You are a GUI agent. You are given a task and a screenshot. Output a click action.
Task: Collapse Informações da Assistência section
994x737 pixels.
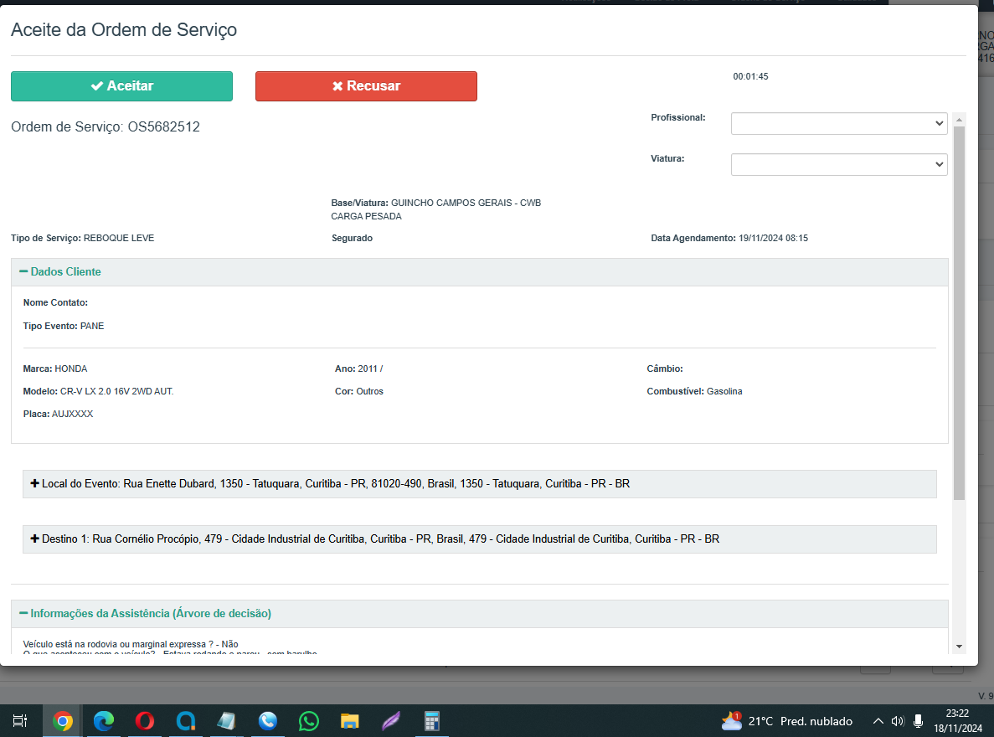click(145, 614)
